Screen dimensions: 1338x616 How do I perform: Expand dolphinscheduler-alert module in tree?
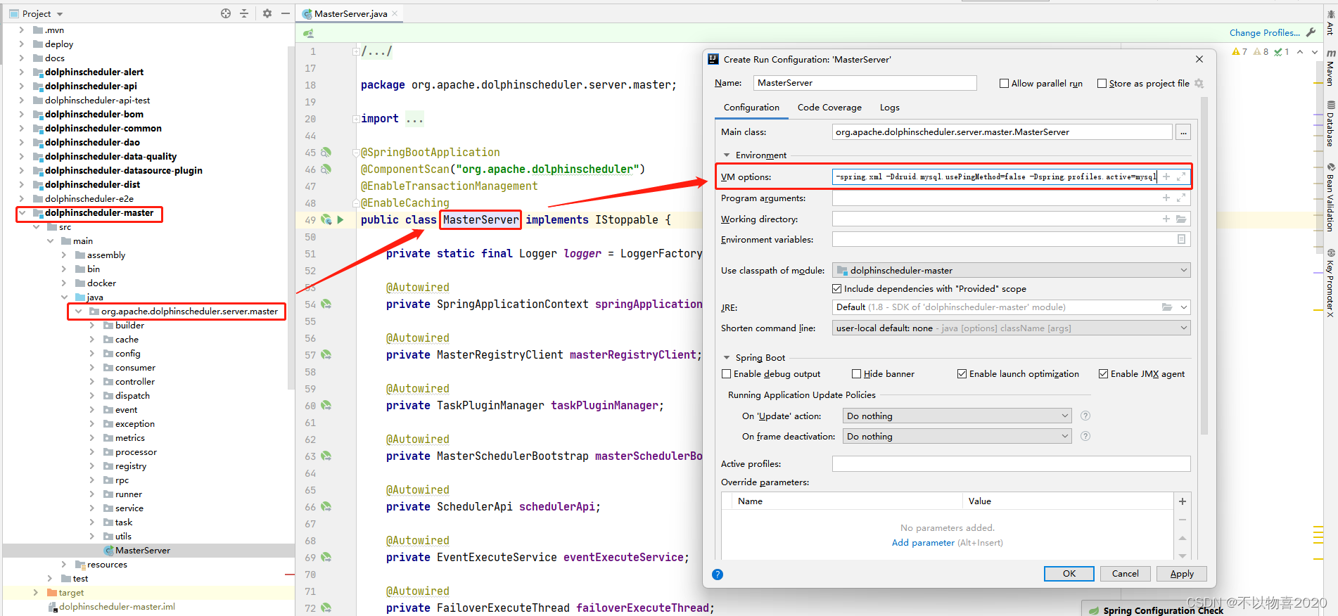[21, 72]
